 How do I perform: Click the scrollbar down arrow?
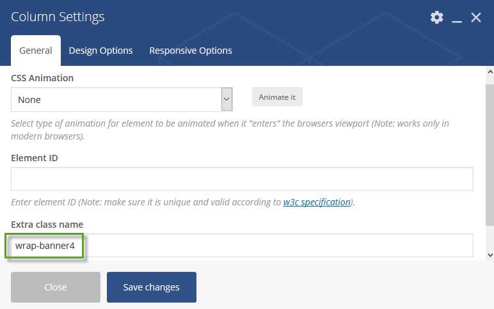(x=490, y=255)
